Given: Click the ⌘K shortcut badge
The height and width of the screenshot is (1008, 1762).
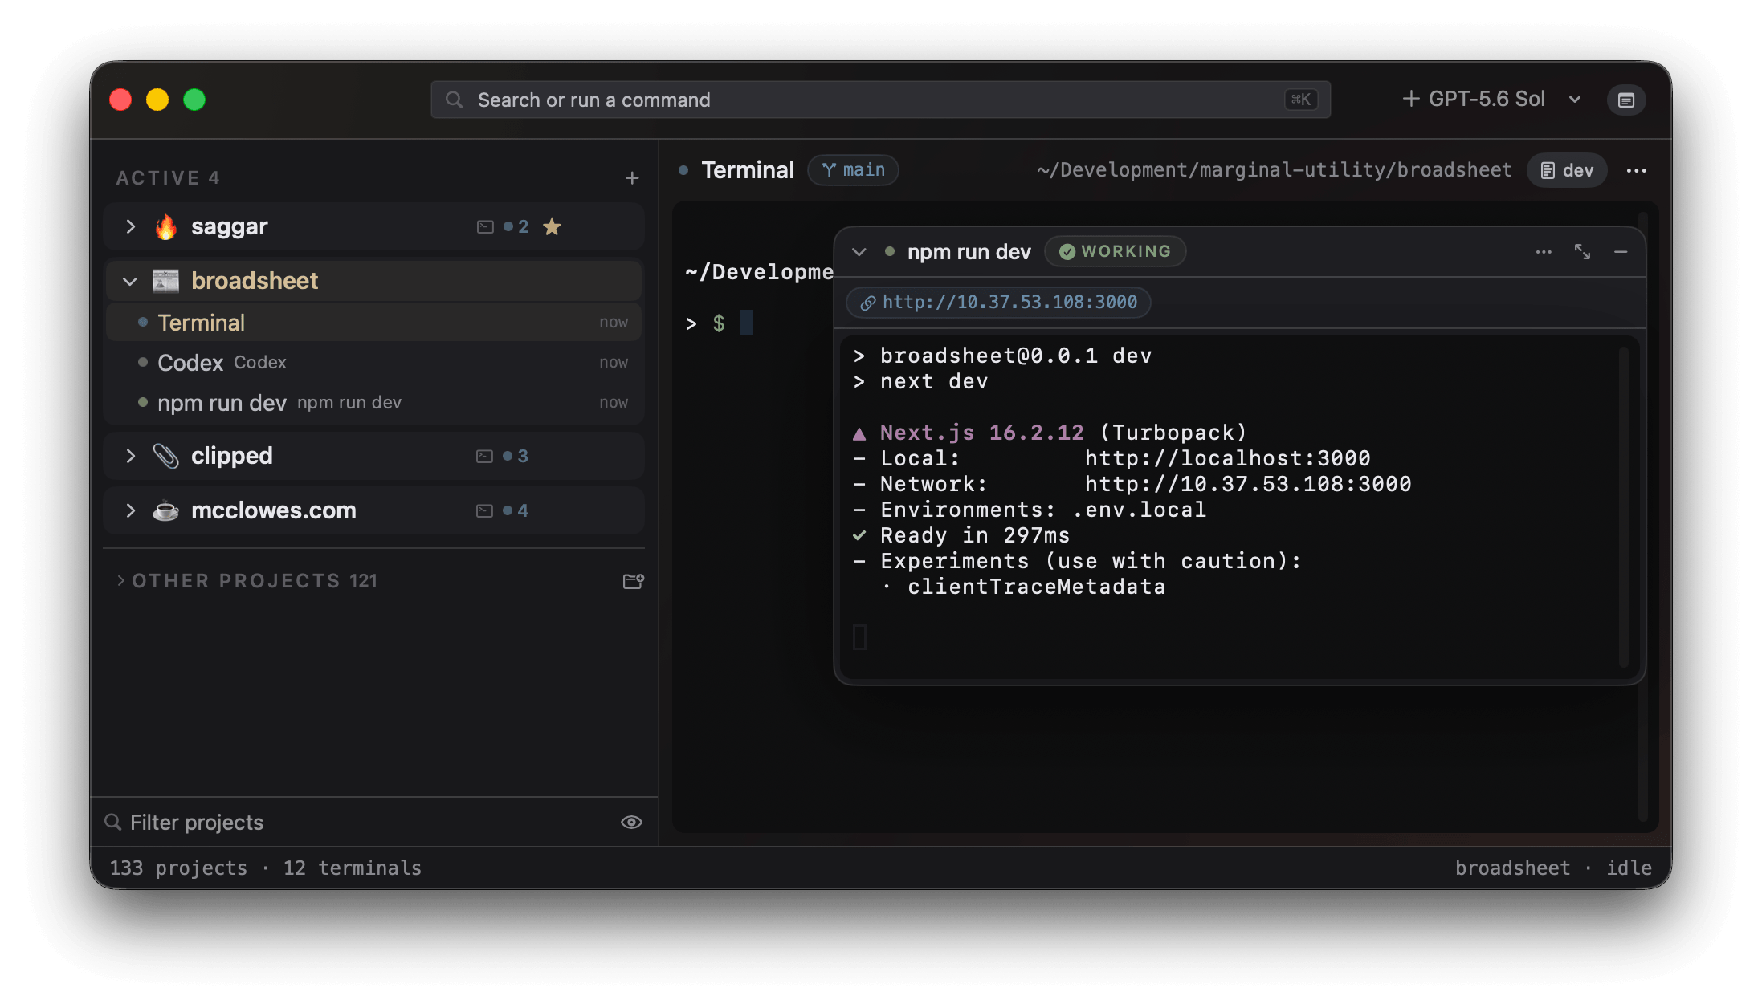Looking at the screenshot, I should coord(1300,100).
